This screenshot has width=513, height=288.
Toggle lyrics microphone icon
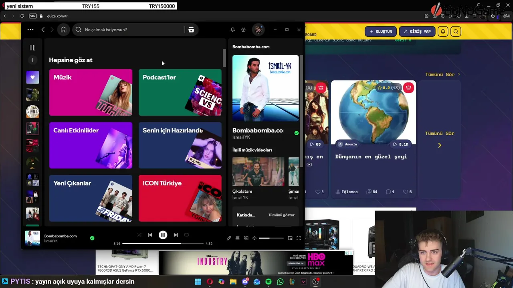click(229, 238)
